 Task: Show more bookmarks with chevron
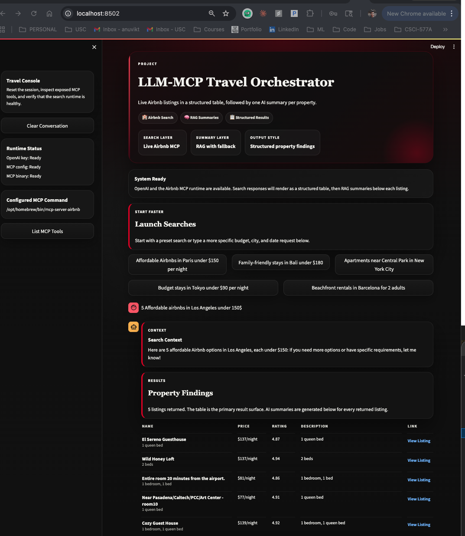point(445,30)
